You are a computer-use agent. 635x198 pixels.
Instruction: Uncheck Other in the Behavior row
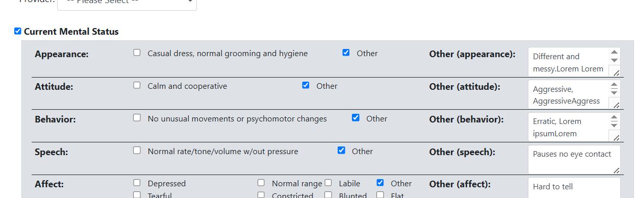pos(355,118)
